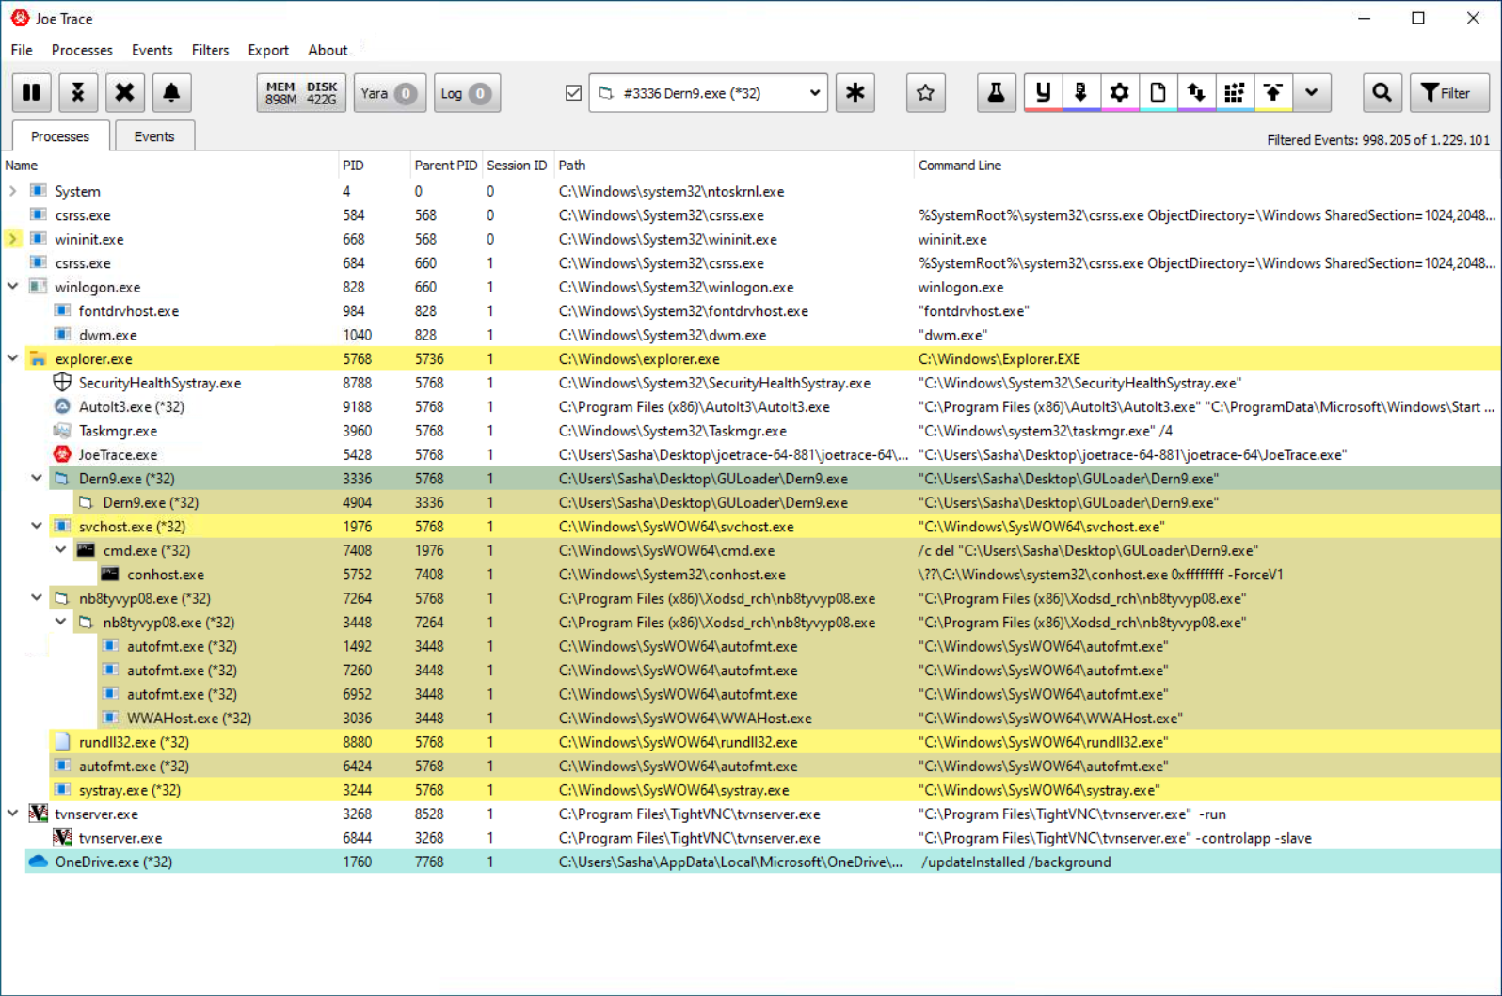Image resolution: width=1502 pixels, height=996 pixels.
Task: Open the Events menu
Action: [152, 50]
